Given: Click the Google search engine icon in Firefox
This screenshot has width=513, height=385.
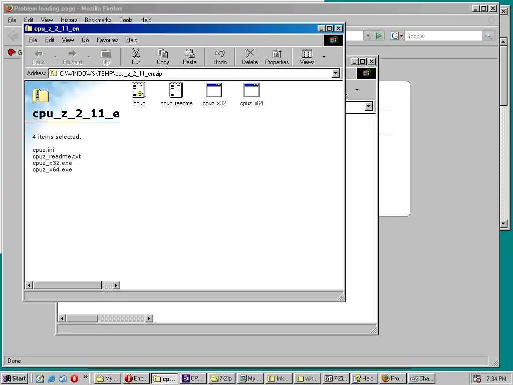Looking at the screenshot, I should pos(395,36).
